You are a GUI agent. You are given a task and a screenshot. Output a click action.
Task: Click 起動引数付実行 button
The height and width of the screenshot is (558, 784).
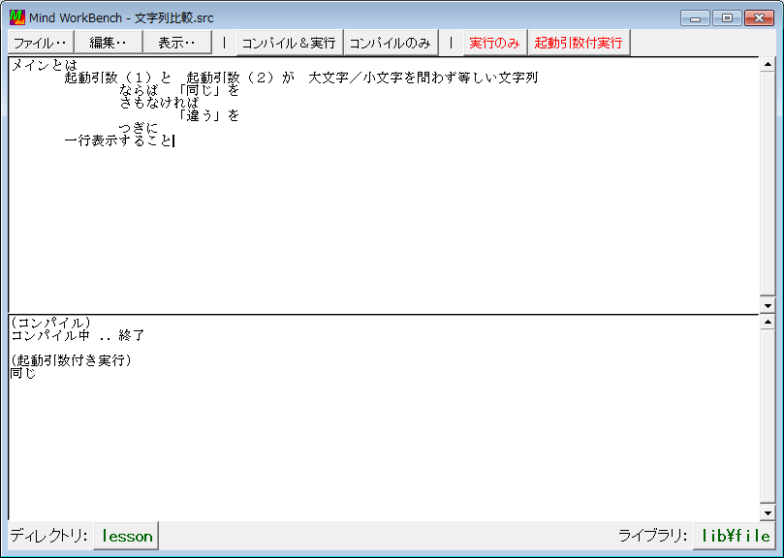pyautogui.click(x=578, y=43)
